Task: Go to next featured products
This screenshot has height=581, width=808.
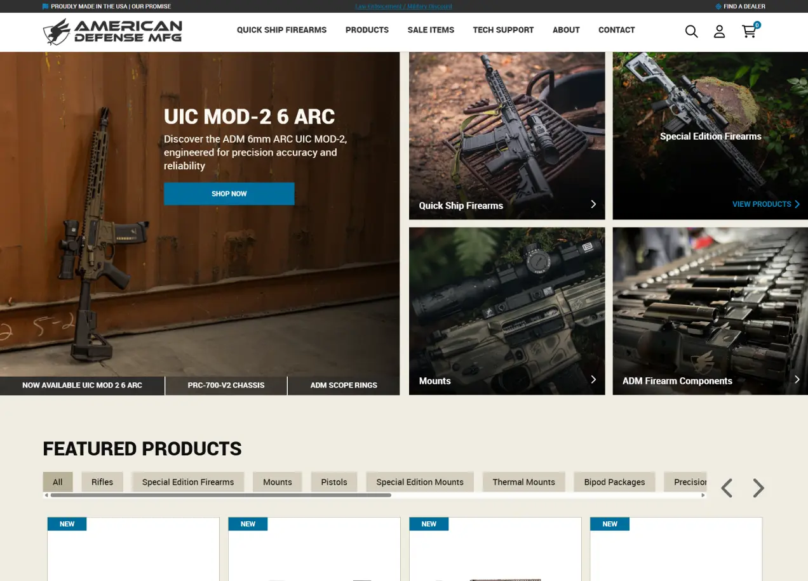Action: pos(758,488)
